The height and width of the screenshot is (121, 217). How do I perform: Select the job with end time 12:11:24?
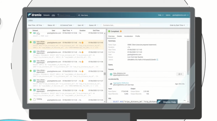pos(66,100)
